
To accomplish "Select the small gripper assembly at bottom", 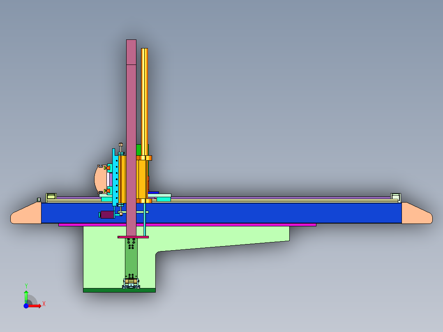I will pyautogui.click(x=131, y=283).
